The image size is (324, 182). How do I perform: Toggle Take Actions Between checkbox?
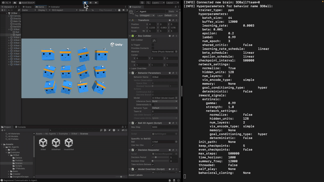pyautogui.click(x=153, y=164)
